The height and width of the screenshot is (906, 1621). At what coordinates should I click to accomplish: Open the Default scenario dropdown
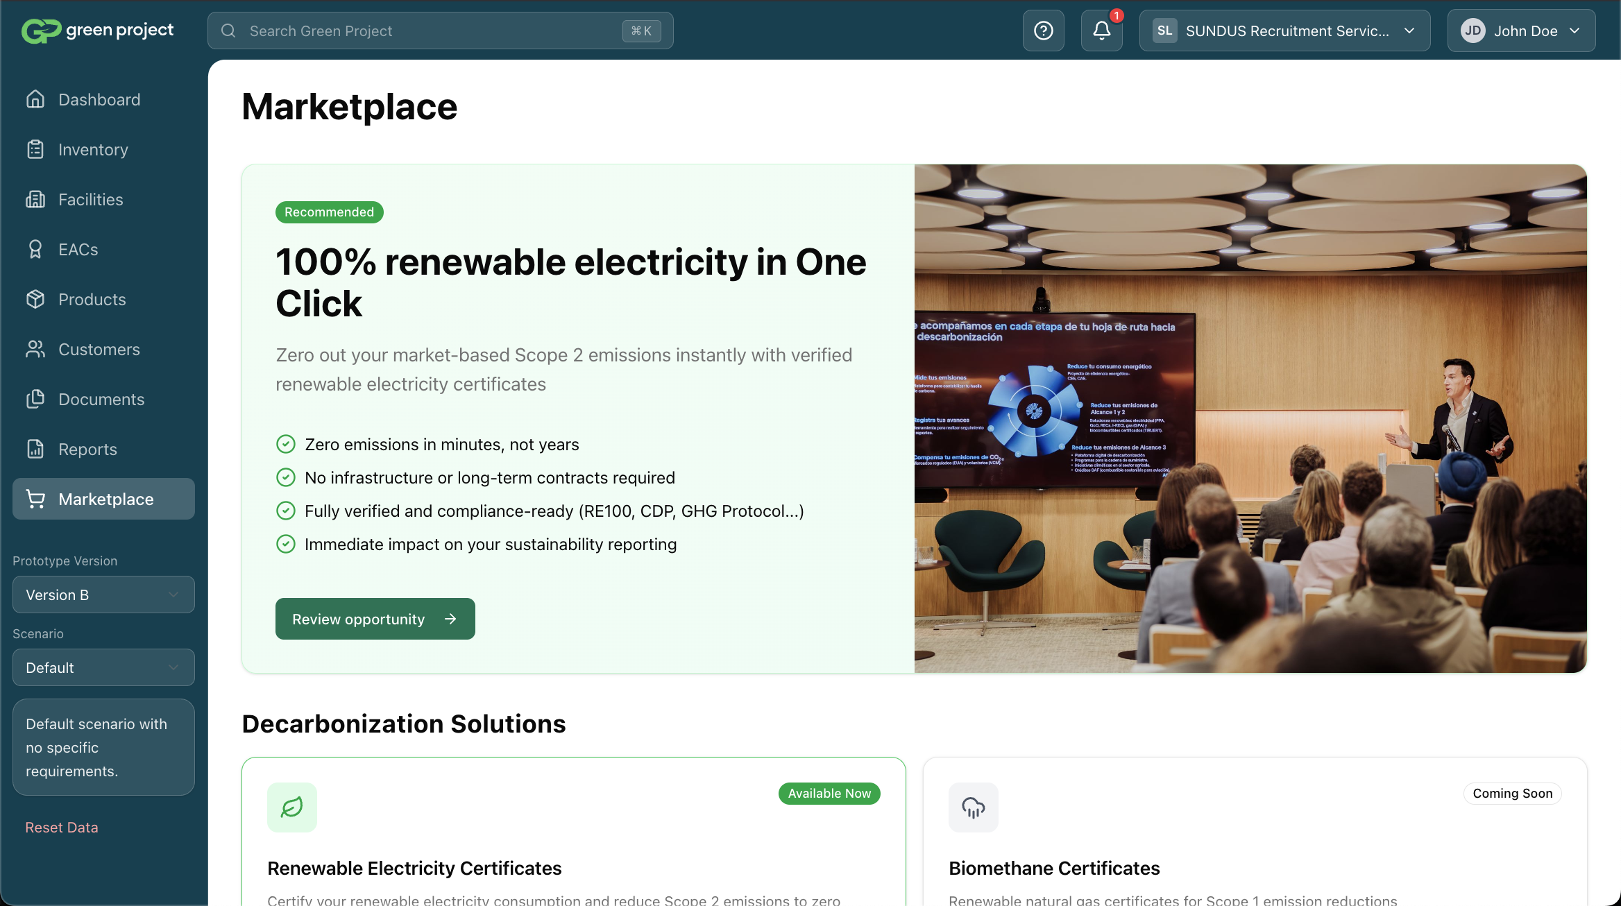coord(103,667)
